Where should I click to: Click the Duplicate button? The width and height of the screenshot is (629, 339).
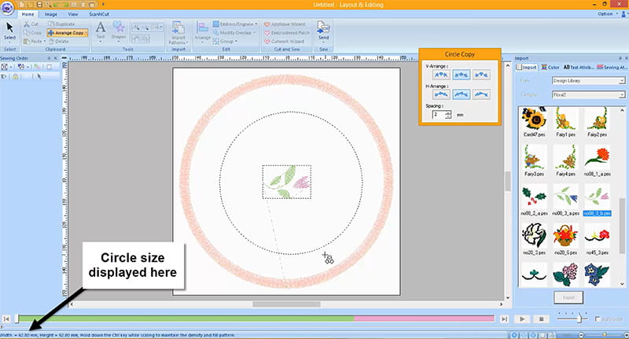point(61,24)
